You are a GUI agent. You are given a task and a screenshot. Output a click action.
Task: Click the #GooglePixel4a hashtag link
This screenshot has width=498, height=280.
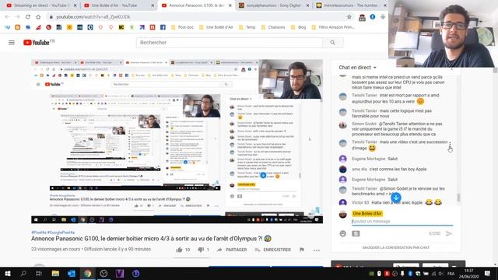[61, 233]
